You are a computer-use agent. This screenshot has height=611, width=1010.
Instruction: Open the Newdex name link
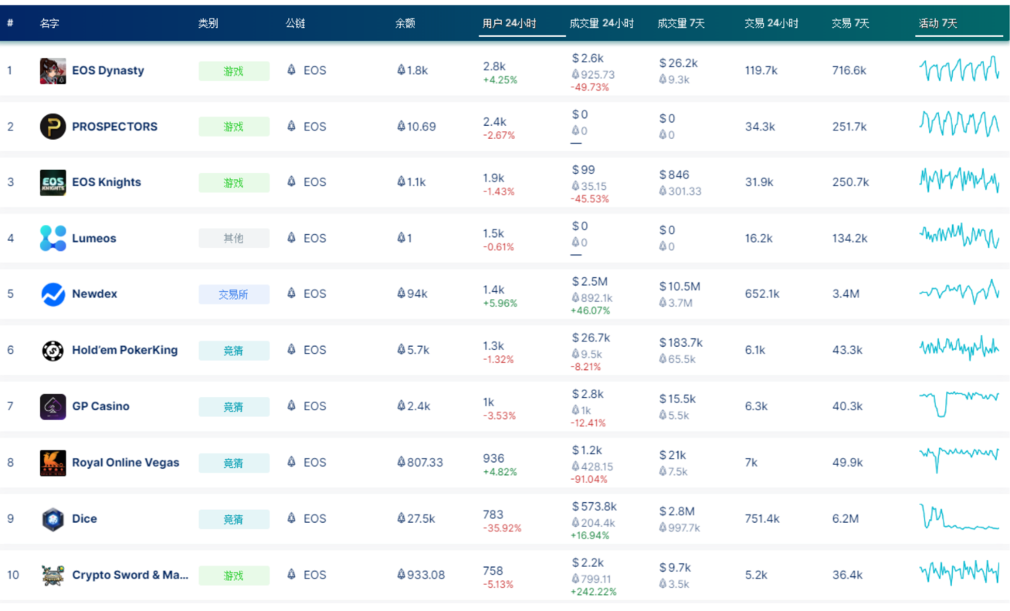click(94, 294)
